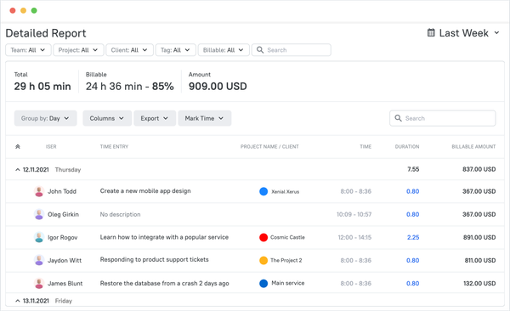Viewport: 510px width, 311px height.
Task: Click the 24 h 36 min - 85% Billable summary
Action: point(129,86)
